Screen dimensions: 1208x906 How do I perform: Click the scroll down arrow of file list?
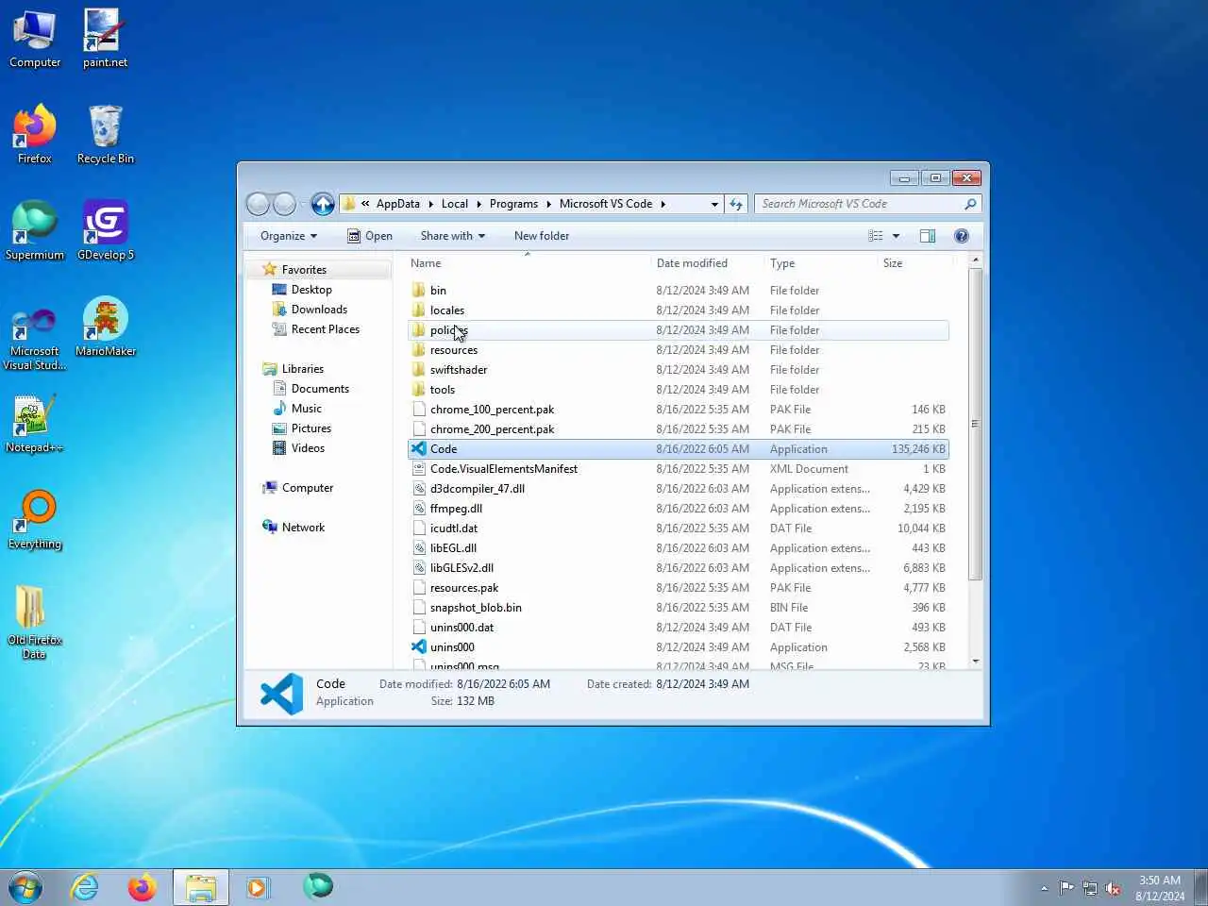point(976,661)
